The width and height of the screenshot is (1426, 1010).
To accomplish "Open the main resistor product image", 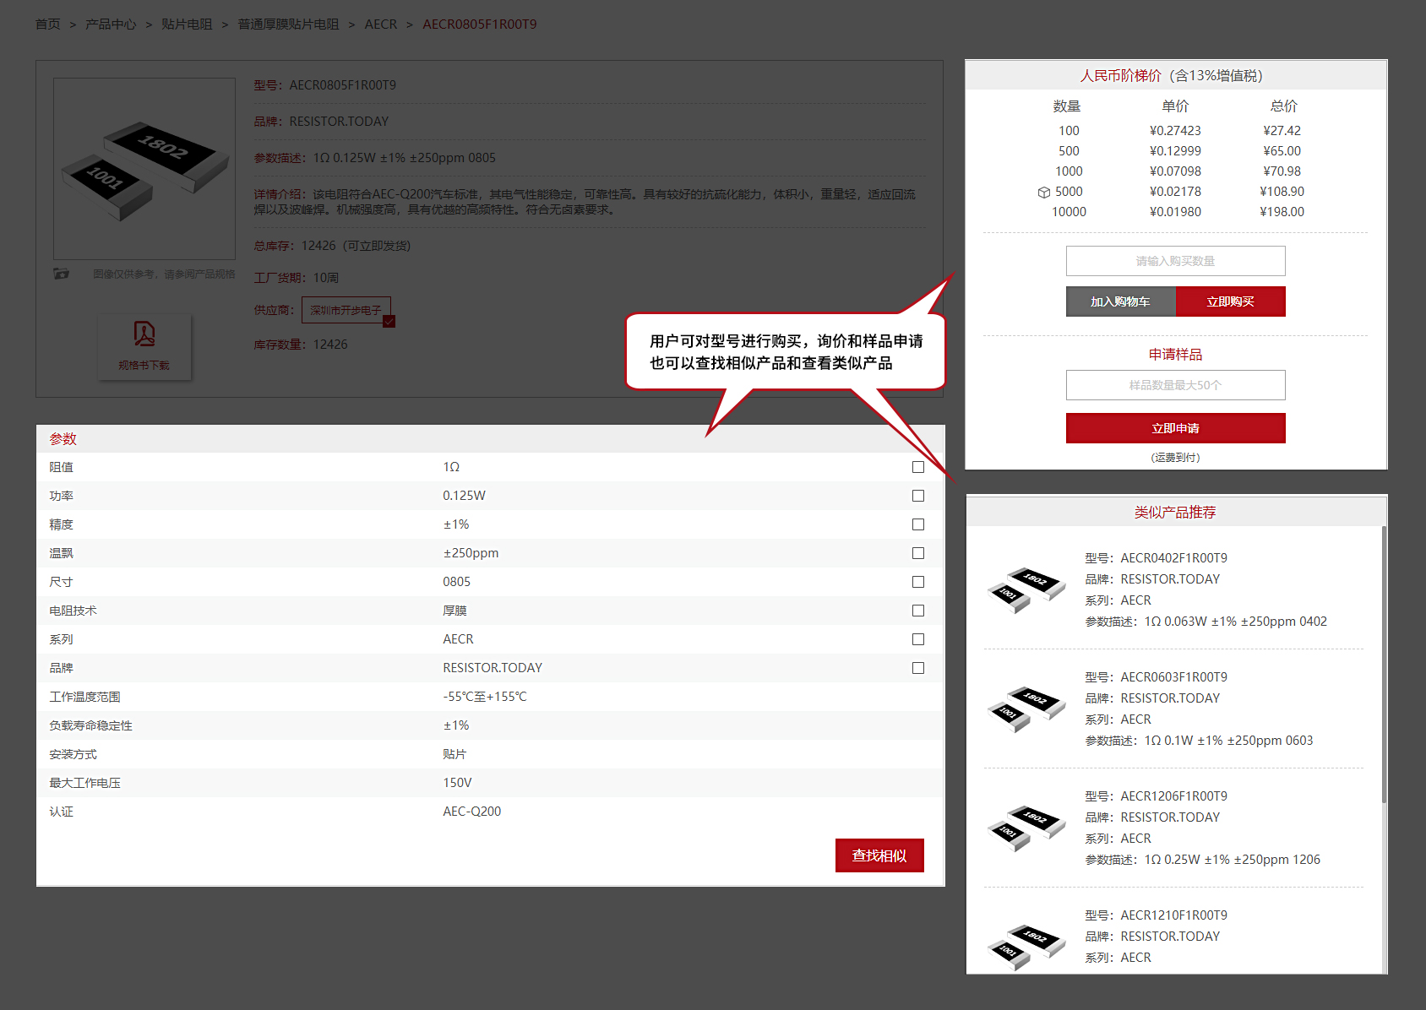I will (x=144, y=169).
